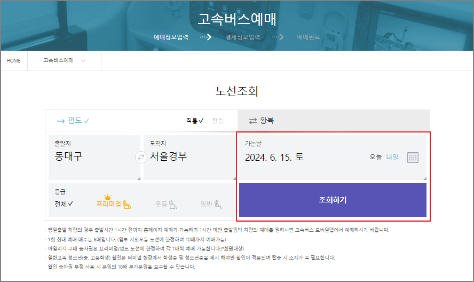Click the 예매정보입력 step label
The height and width of the screenshot is (282, 474).
171,37
